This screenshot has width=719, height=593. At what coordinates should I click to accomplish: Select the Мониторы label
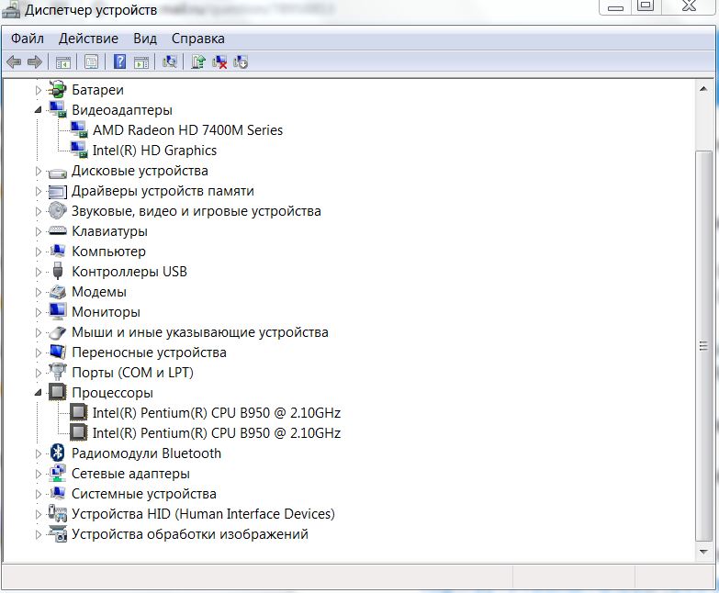pos(106,312)
